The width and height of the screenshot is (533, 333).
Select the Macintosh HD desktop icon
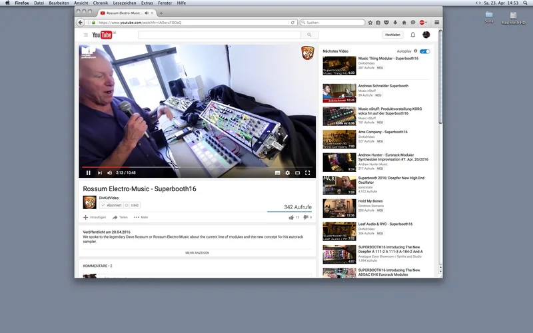tap(513, 18)
